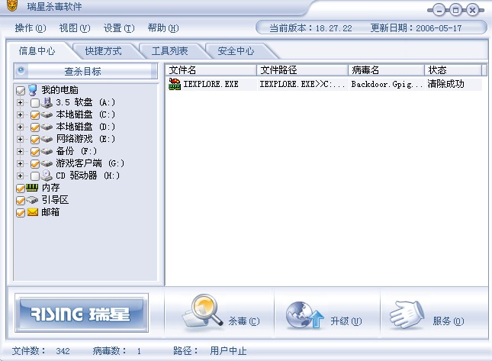Uncheck 游戏客户端 G: checkbox
The width and height of the screenshot is (492, 361).
pos(35,164)
